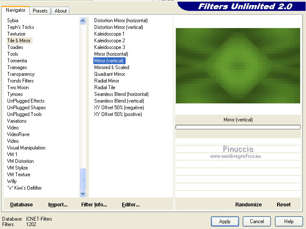The width and height of the screenshot is (306, 229).
Task: Select the Tools category
Action: pos(13,54)
